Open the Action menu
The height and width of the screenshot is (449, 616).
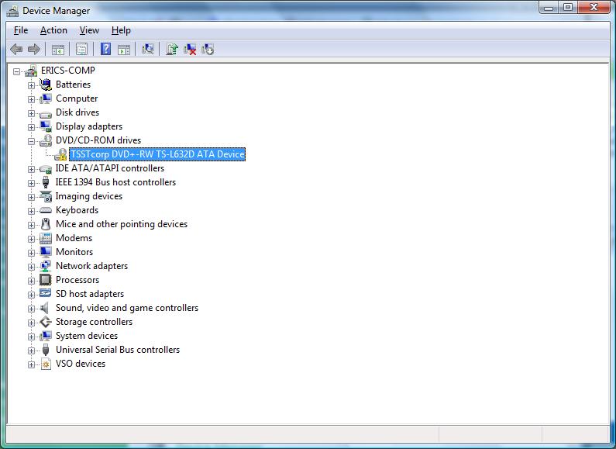click(x=53, y=30)
